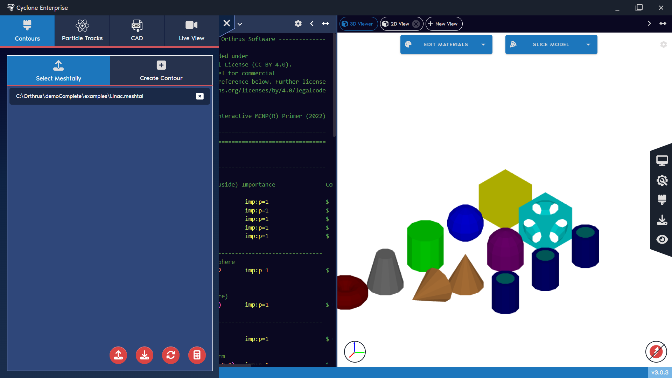Viewport: 672px width, 378px height.
Task: Open the Particle Tracks panel
Action: [x=82, y=30]
